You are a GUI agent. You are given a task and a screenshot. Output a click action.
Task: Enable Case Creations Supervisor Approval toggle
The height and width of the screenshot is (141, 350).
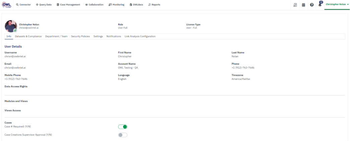[x=123, y=135]
